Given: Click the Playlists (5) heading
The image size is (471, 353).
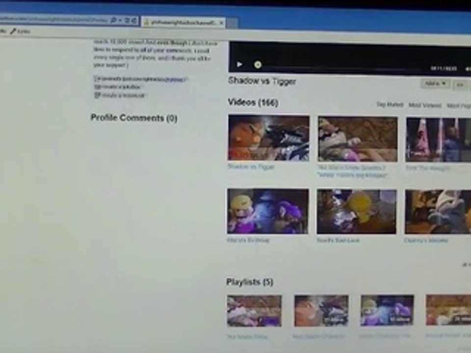Looking at the screenshot, I should (250, 282).
